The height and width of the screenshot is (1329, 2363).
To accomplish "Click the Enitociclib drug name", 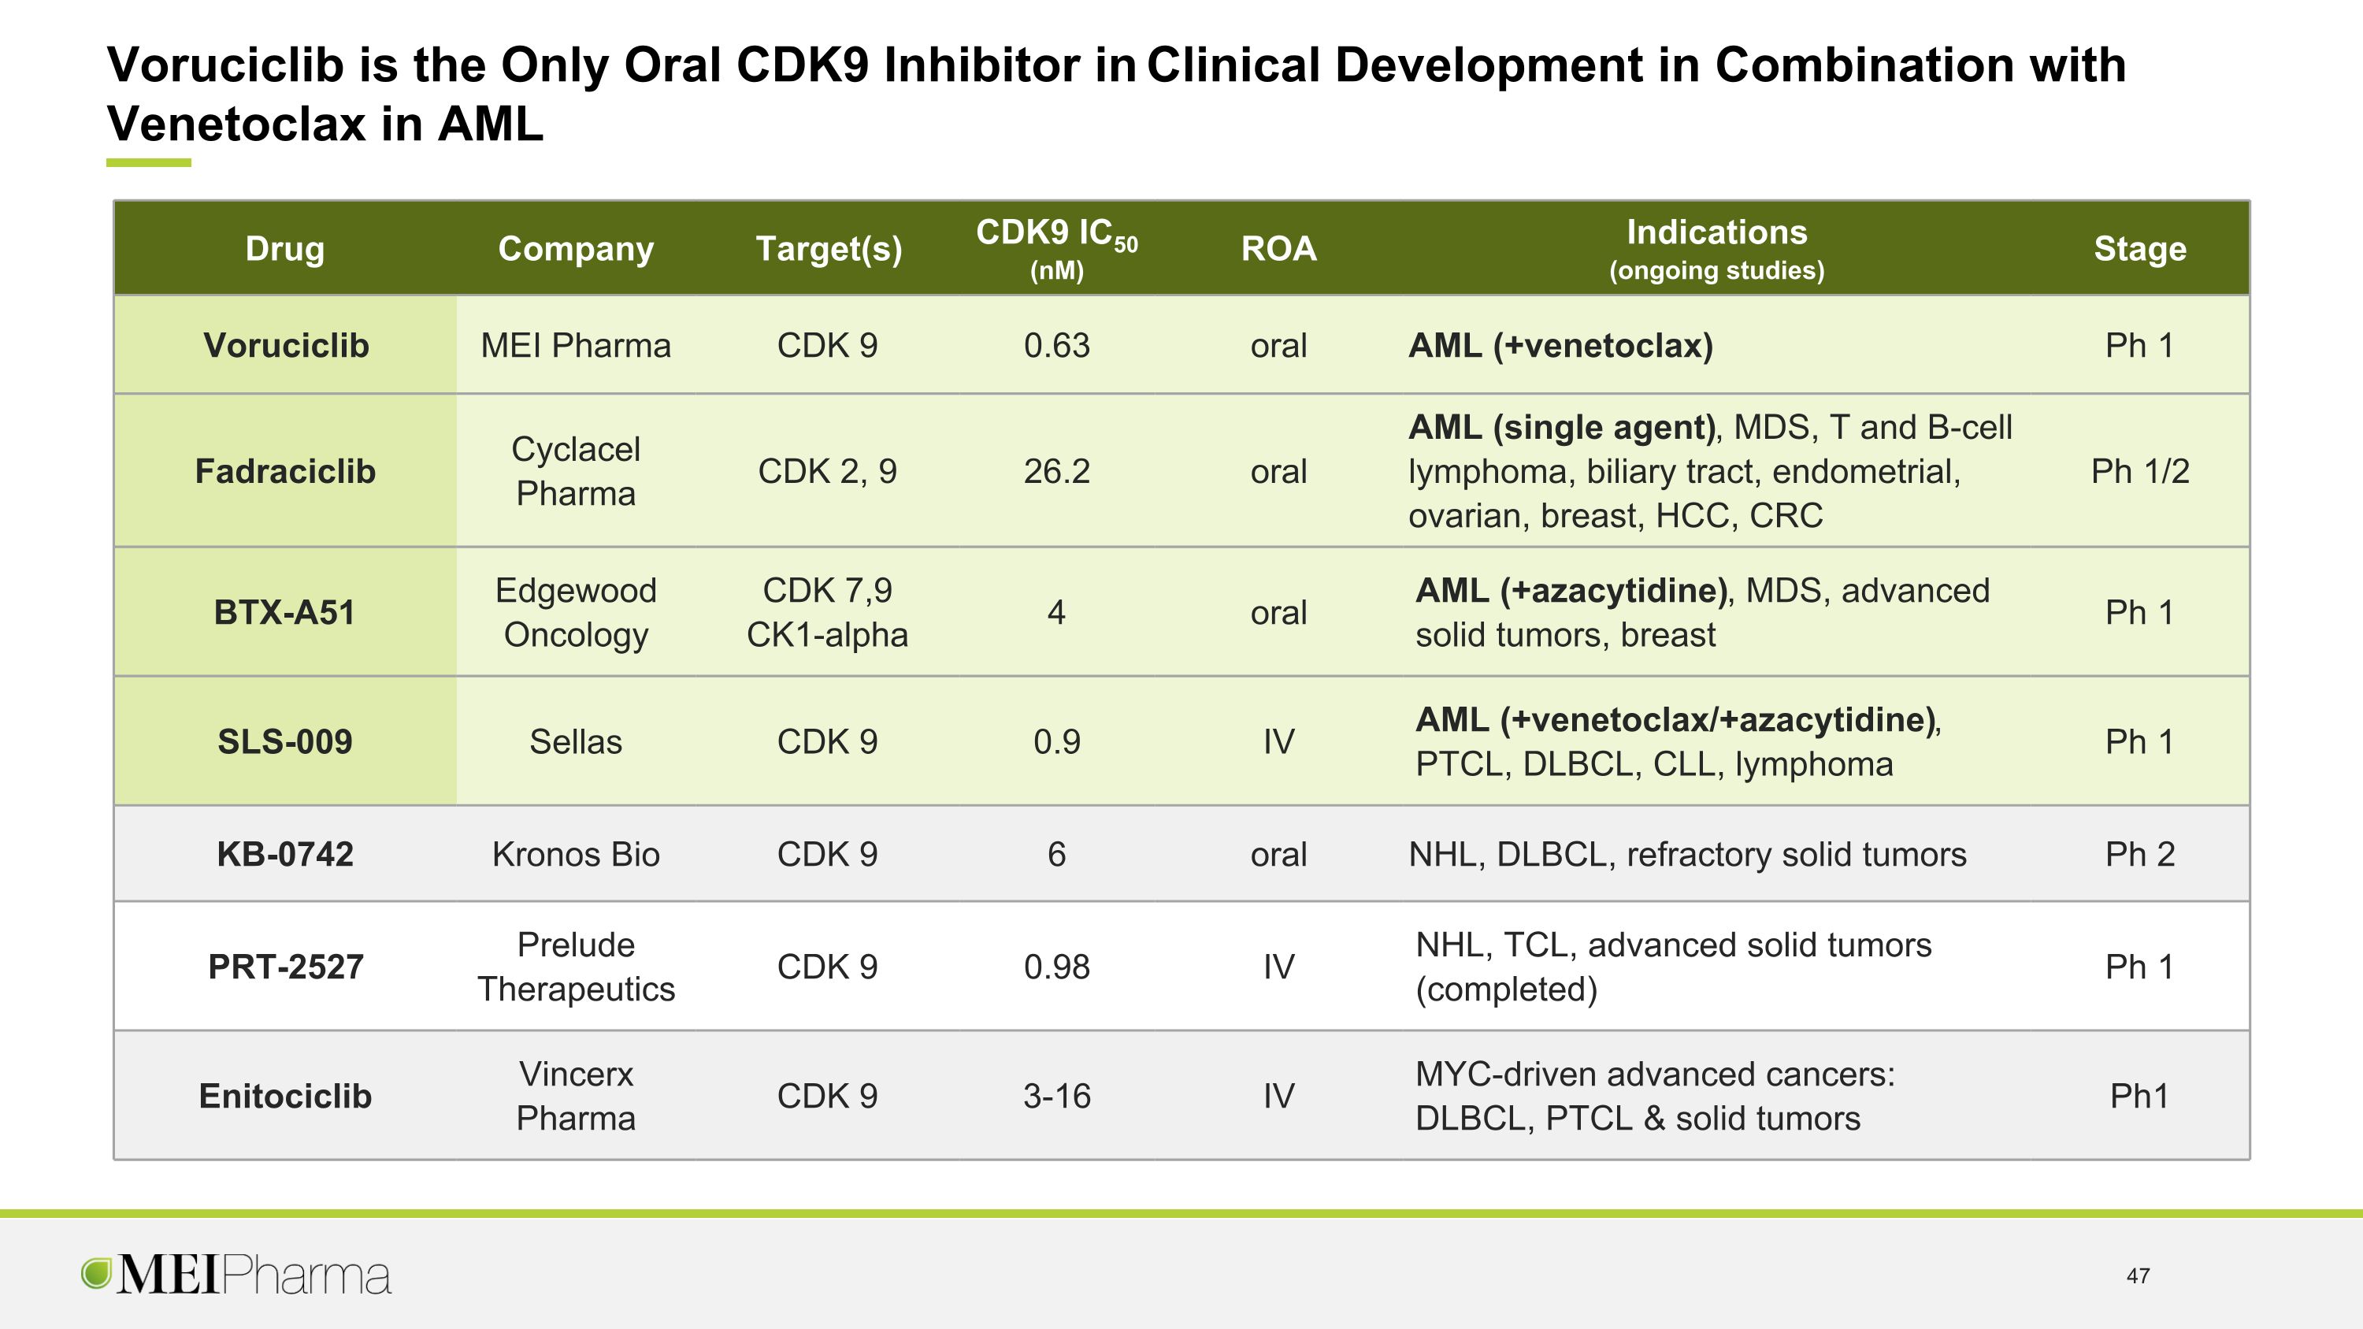I will click(285, 1096).
